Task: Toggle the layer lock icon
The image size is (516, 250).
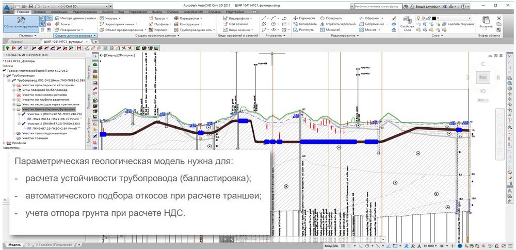Action: 429,18
